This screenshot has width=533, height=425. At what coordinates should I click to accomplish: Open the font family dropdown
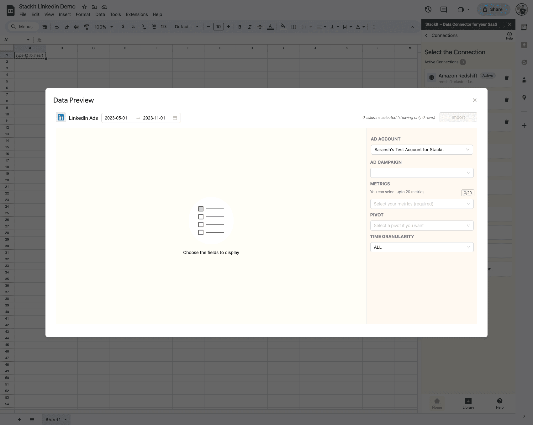coord(187,27)
